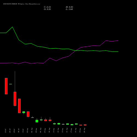Click the 07 Aug date label
The width and height of the screenshot is (137, 137).
[45, 130]
